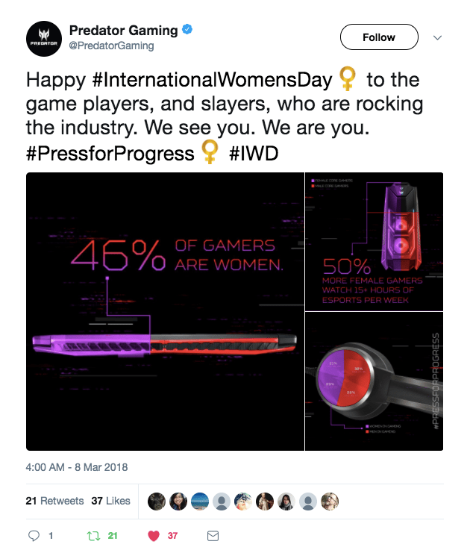Expand the tweet options chevron
Screen dimensions: 470x553
pos(437,37)
